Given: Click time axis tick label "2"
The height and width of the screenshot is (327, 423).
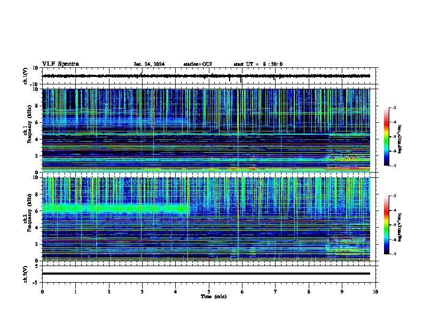Looking at the screenshot, I should pos(109,292).
